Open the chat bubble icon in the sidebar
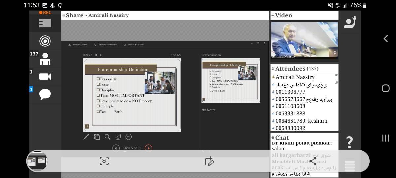Viewport: 396px width, 178px height. [45, 94]
